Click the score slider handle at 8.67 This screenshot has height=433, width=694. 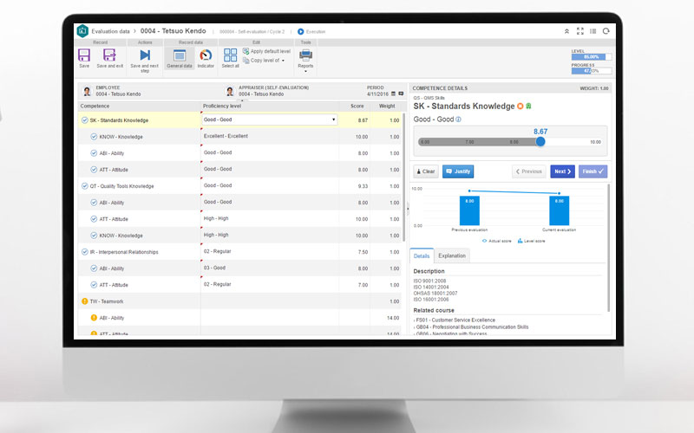click(540, 141)
